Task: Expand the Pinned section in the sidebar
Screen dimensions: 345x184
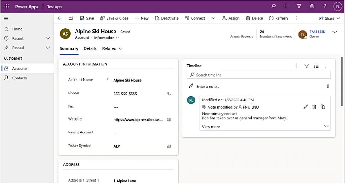Action: [x=48, y=48]
